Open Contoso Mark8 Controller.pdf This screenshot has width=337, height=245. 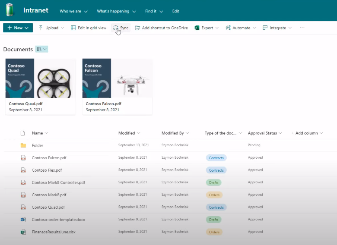point(58,182)
